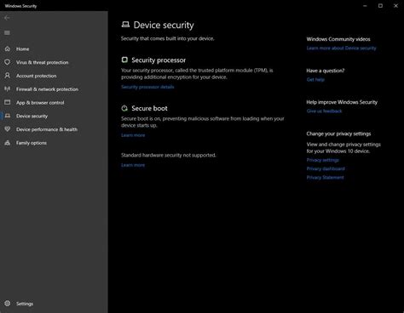The image size is (404, 313).
Task: Open Security processor details link
Action: click(147, 87)
